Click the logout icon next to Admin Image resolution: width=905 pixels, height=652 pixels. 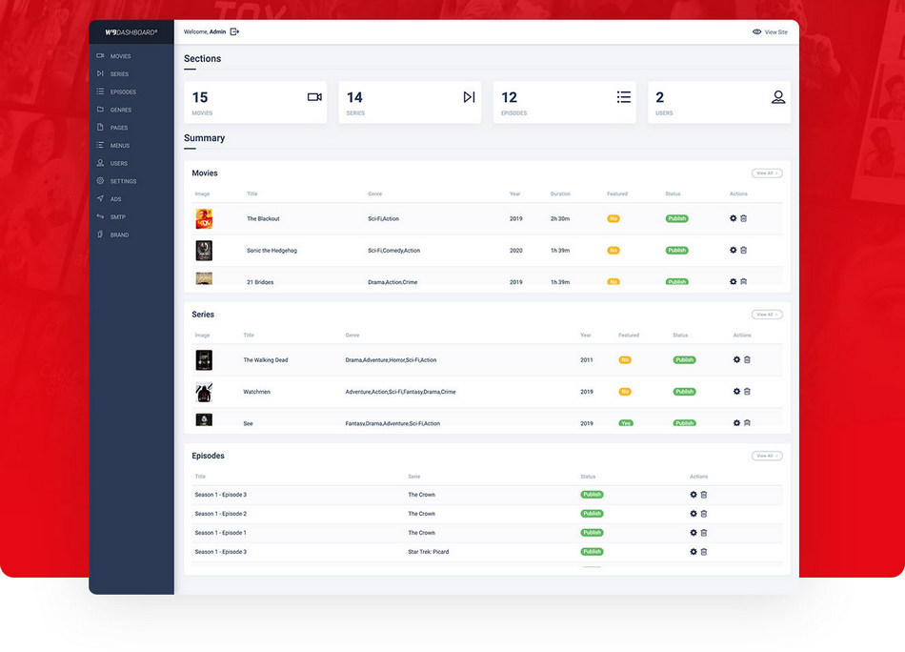(x=234, y=31)
